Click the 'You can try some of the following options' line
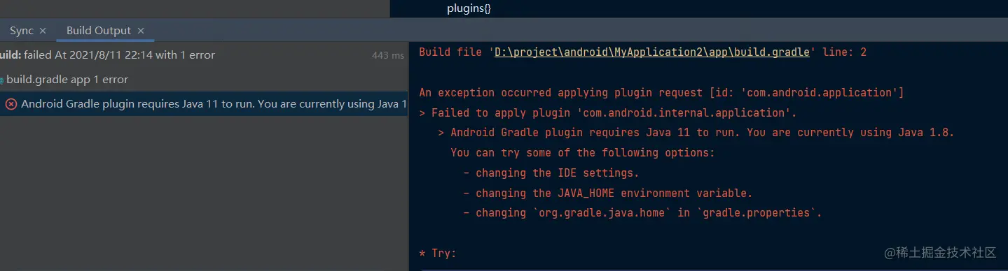 583,153
